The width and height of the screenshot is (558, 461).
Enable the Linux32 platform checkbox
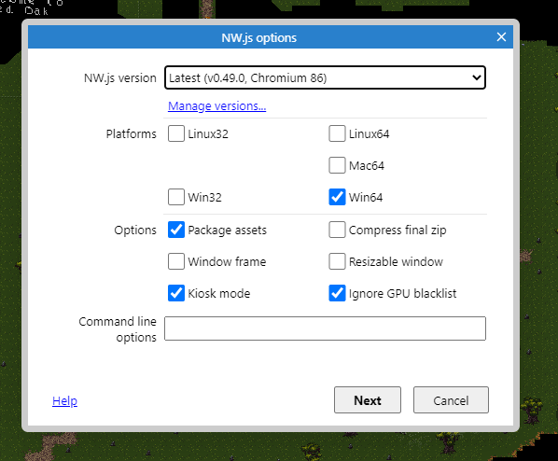pos(176,133)
